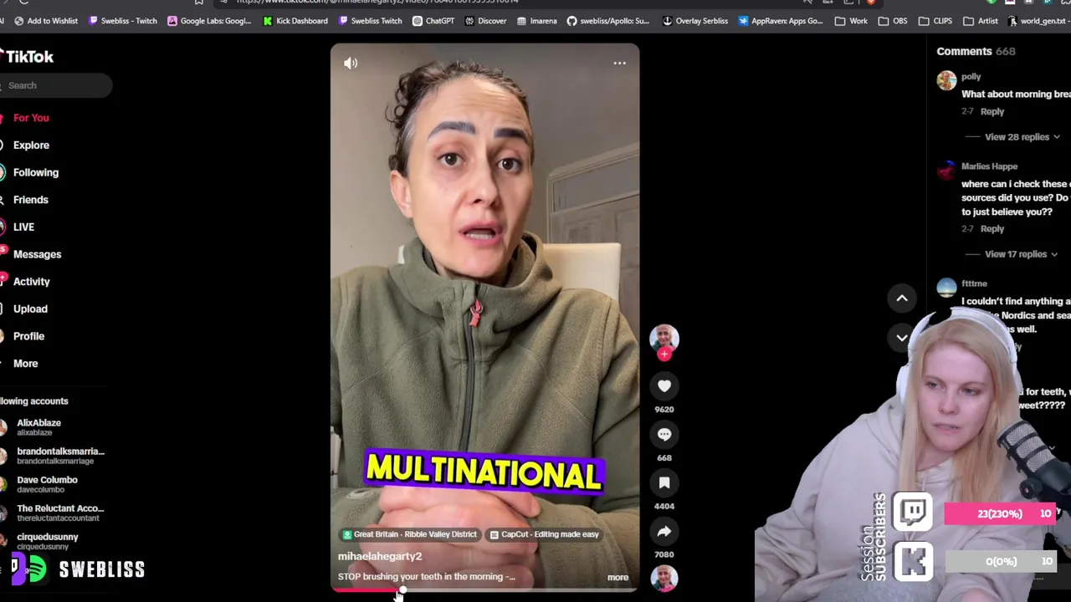Image resolution: width=1071 pixels, height=602 pixels.
Task: Reply to Marlies Happe's comment
Action: click(x=992, y=228)
